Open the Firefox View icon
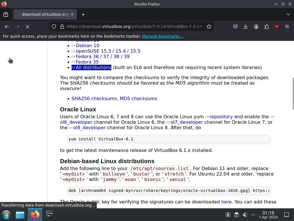 pos(6,14)
